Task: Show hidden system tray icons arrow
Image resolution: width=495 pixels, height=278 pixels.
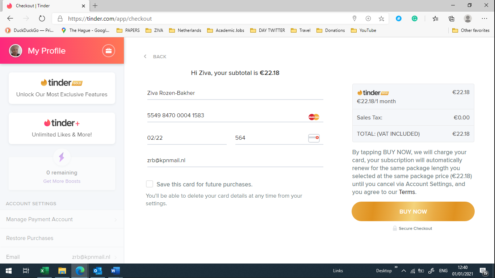Action: pos(403,271)
